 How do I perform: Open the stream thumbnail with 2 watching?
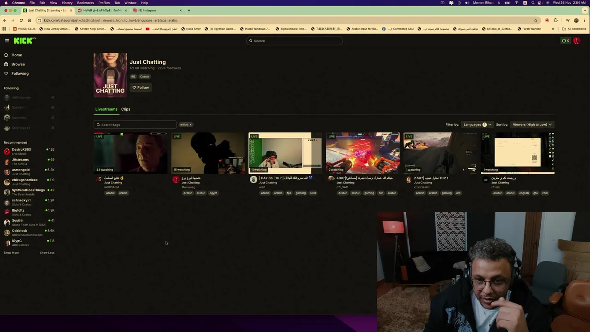click(x=363, y=153)
